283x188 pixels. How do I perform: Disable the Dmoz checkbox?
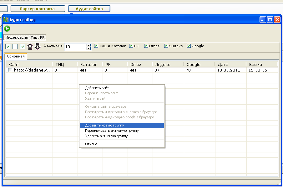pyautogui.click(x=146, y=46)
